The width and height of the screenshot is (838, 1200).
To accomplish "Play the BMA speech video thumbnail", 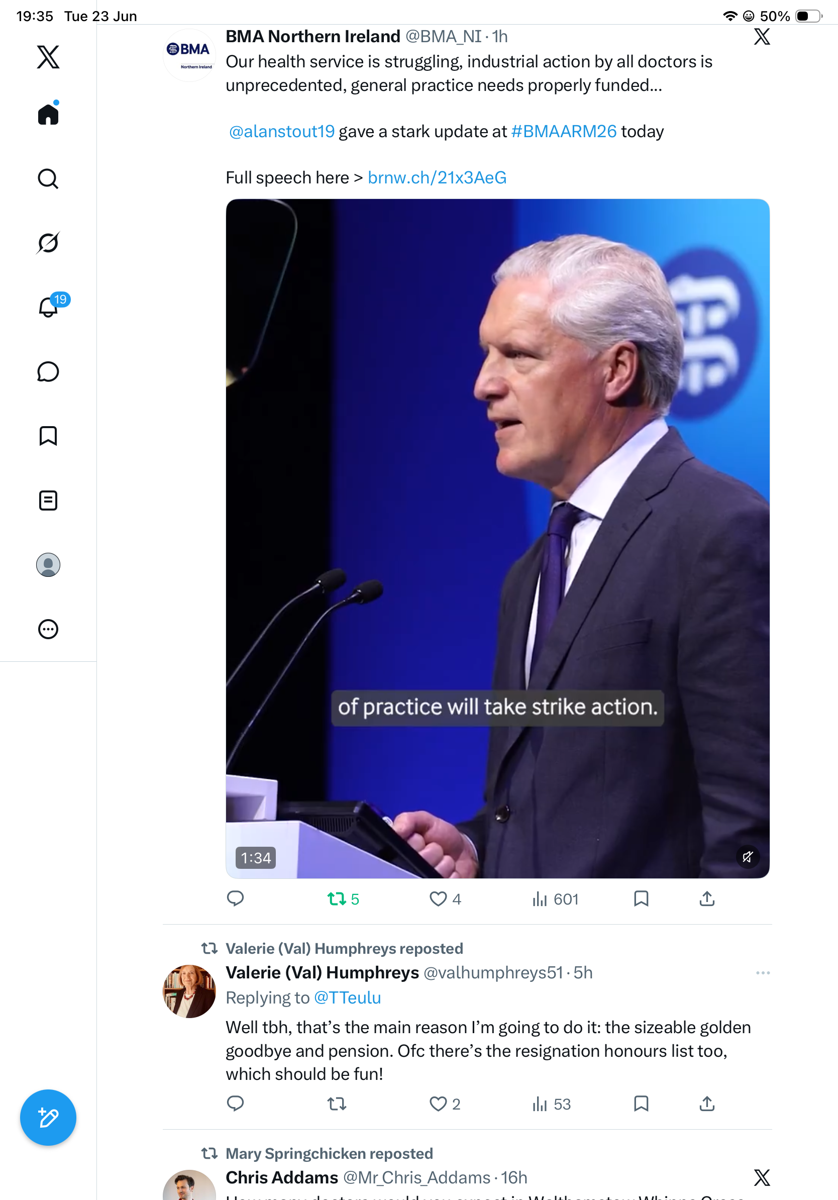I will pyautogui.click(x=497, y=538).
